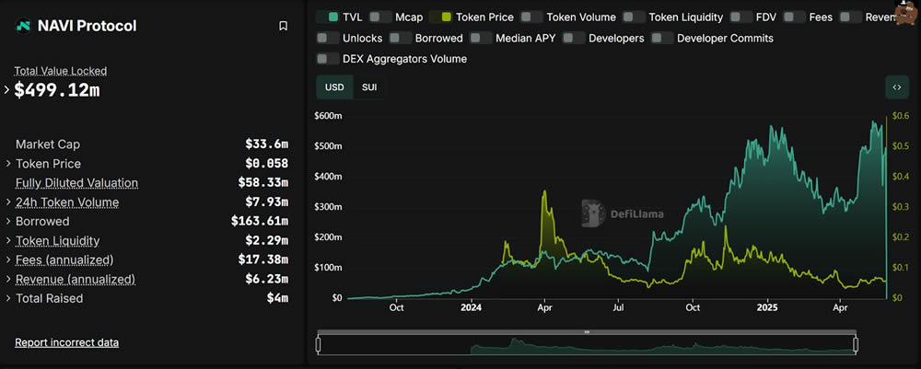The height and width of the screenshot is (369, 921).
Task: Click the $7.93m token volume value
Action: pos(267,202)
